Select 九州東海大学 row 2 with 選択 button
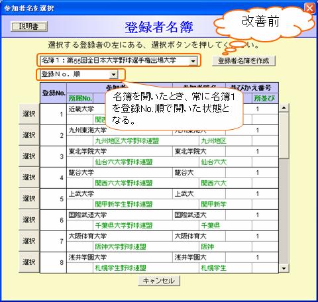Image resolution: width=318 pixels, height=302 pixels. (x=29, y=135)
